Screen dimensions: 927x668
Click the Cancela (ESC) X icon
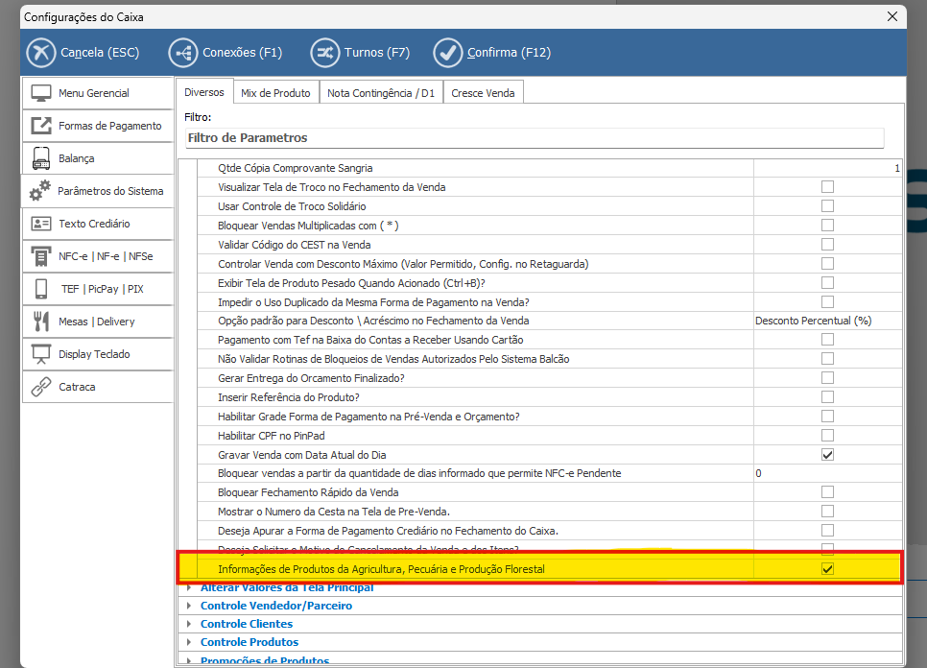[41, 53]
